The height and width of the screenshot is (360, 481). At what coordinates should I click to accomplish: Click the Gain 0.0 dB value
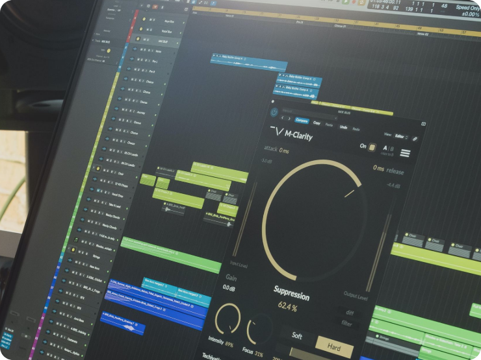229,288
